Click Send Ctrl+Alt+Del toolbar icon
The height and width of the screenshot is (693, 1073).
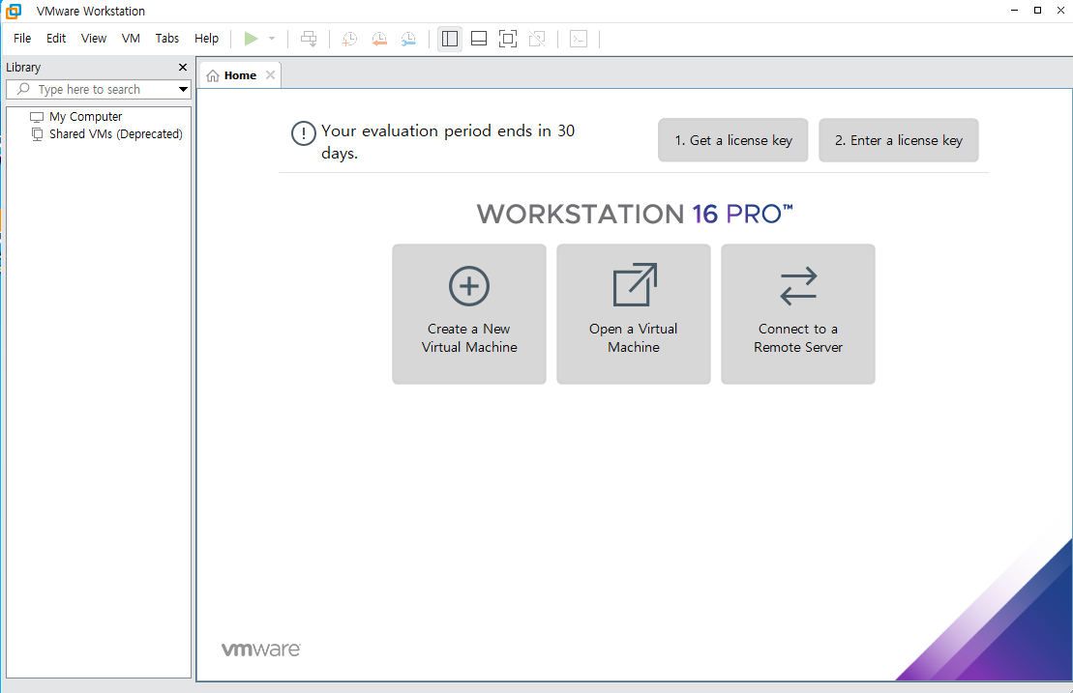coord(309,39)
